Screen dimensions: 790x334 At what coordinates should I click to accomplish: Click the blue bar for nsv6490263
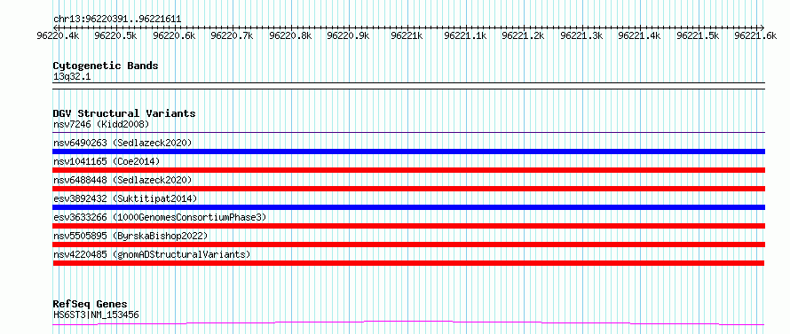(409, 151)
